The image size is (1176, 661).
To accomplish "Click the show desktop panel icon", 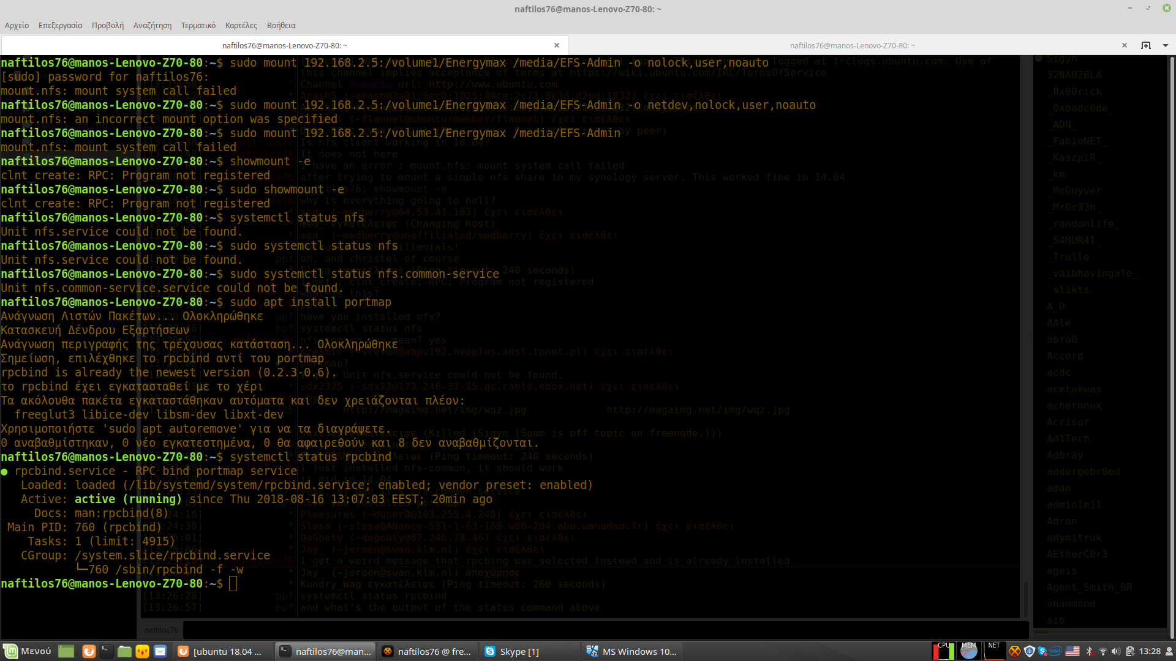I will coord(66,651).
